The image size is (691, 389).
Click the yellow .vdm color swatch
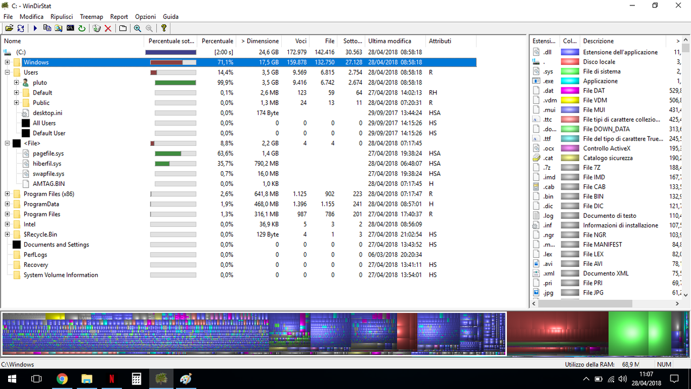570,100
